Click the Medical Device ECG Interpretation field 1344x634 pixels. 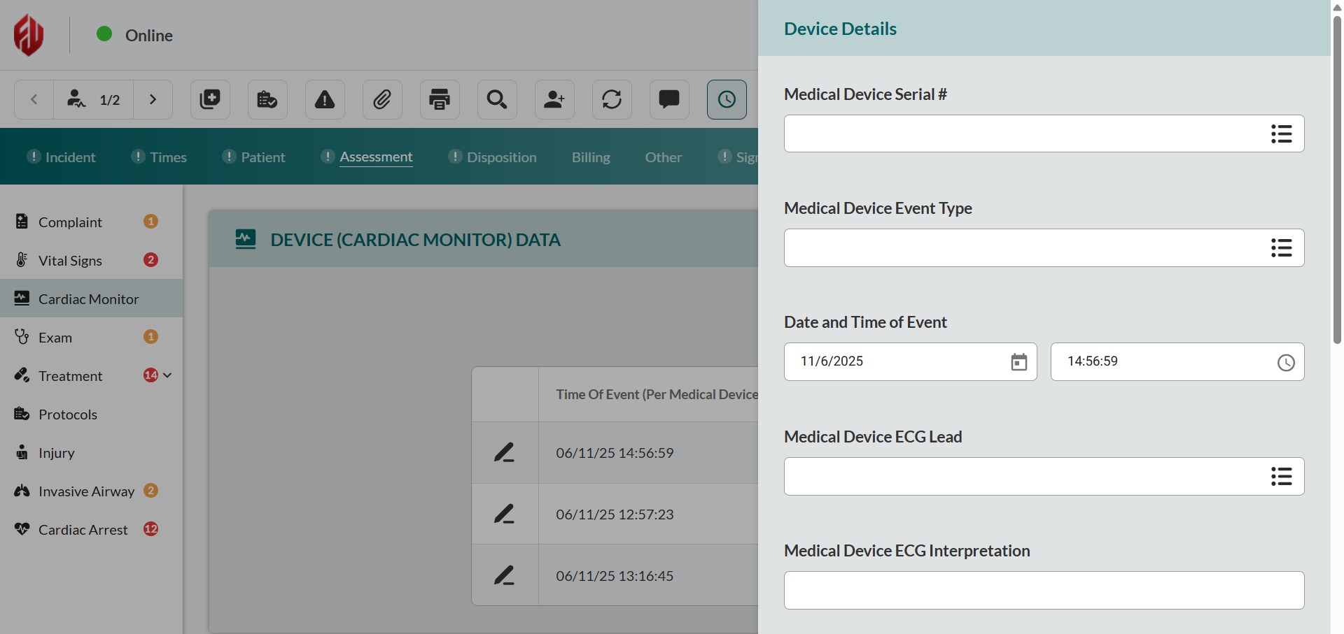tap(1043, 591)
